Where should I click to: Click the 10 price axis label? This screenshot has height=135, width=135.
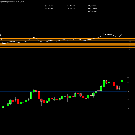point(128,108)
